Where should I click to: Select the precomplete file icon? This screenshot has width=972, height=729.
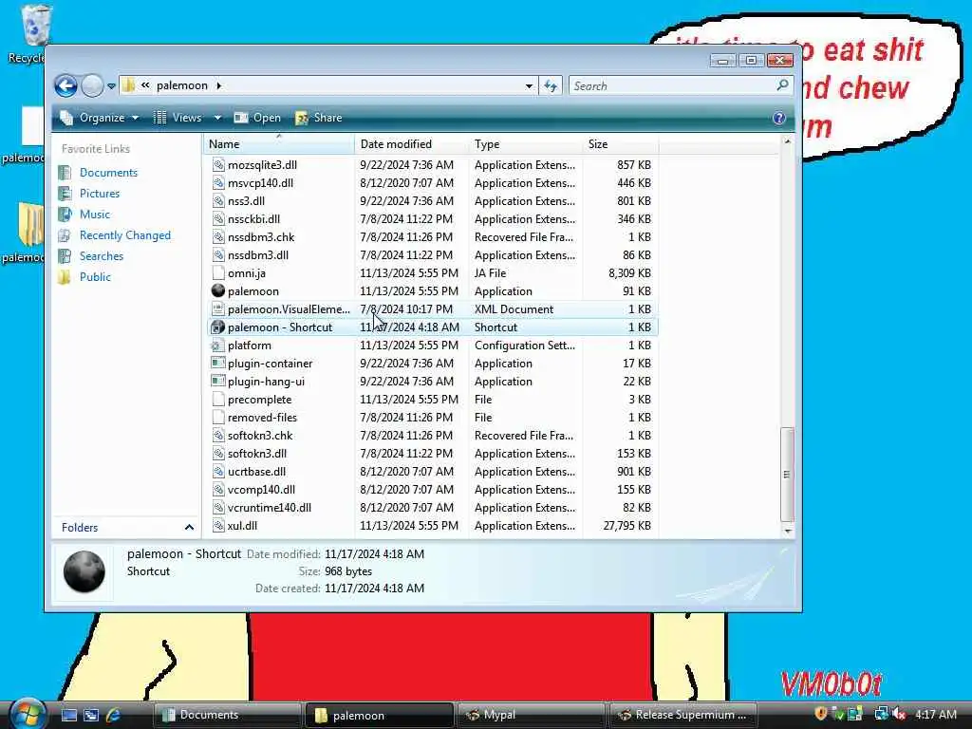(x=218, y=400)
